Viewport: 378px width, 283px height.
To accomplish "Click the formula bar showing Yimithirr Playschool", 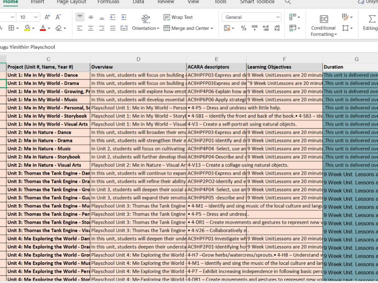I will click(189, 47).
